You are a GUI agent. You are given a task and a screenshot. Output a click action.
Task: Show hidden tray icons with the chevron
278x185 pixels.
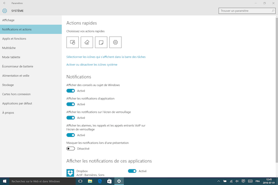pyautogui.click(x=219, y=181)
